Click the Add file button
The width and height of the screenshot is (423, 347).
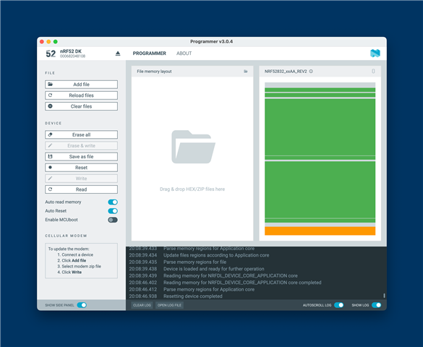click(x=81, y=85)
